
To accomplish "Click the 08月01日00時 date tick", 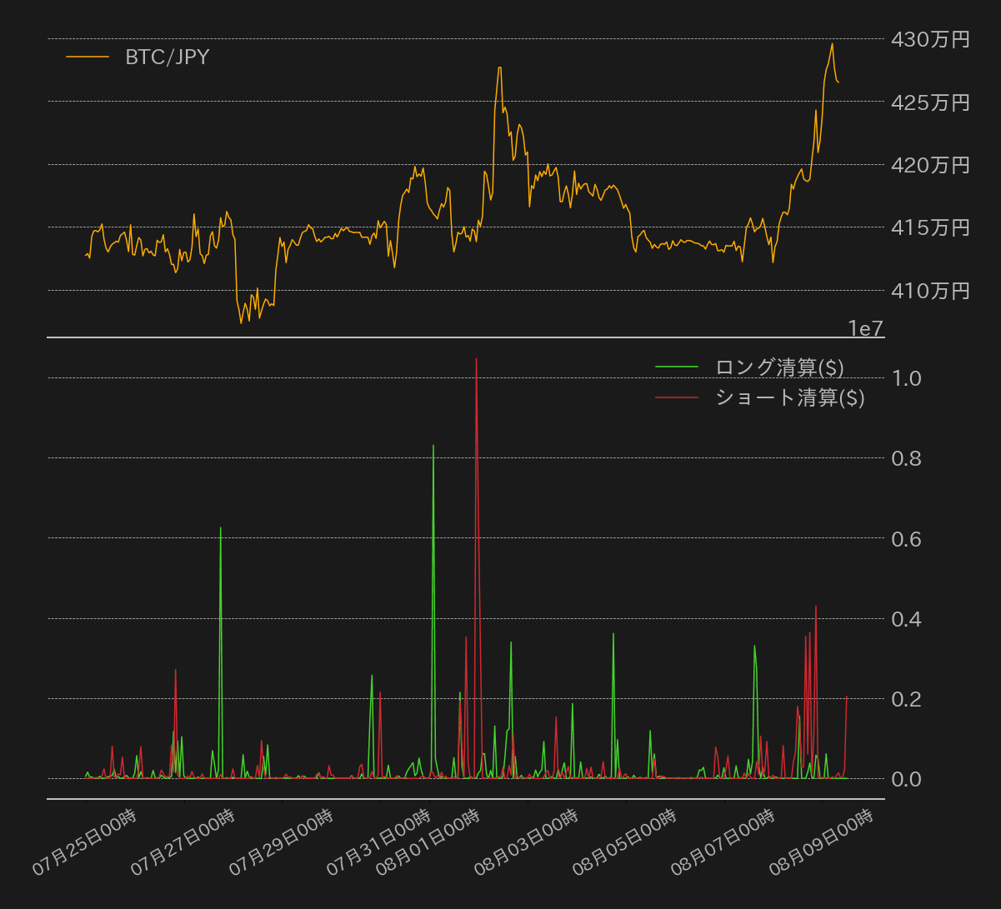I will click(x=428, y=842).
